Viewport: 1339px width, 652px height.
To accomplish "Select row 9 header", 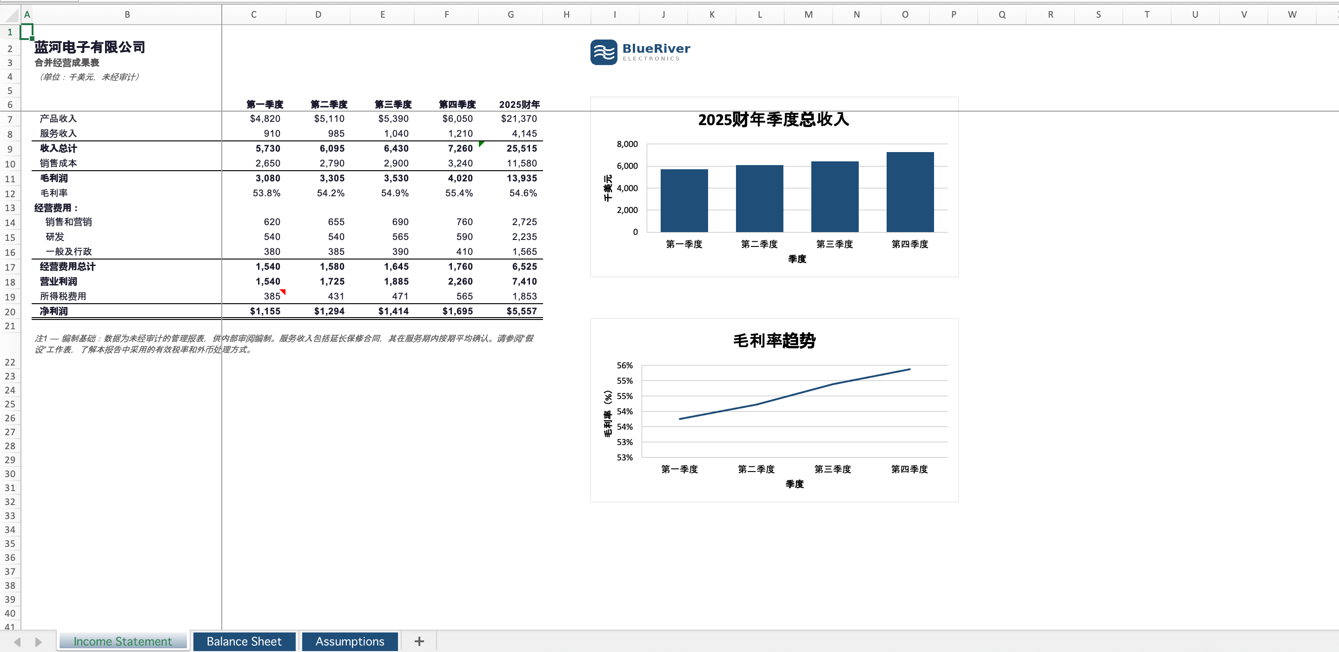I will click(10, 149).
